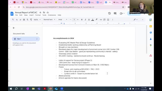The height and width of the screenshot is (91, 162).
Task: Open the Keep notes side panel
Action: pos(151,26)
